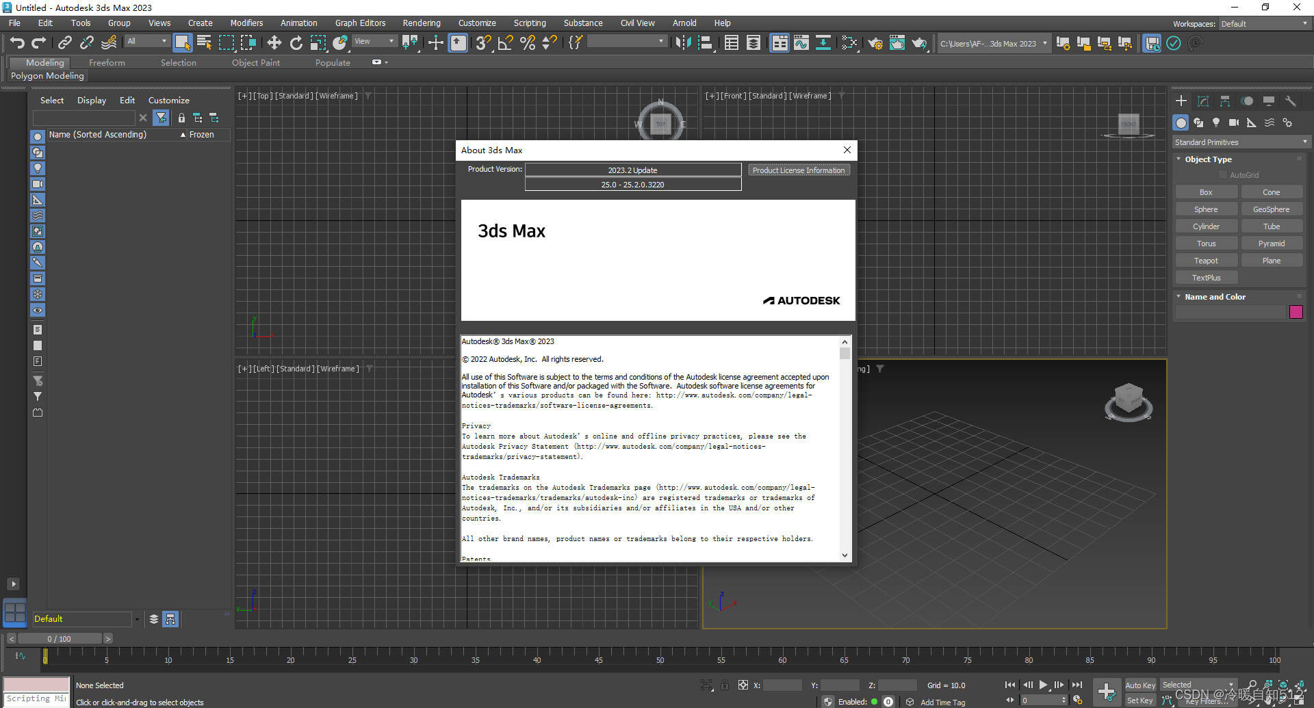Open the Display panel tab
The height and width of the screenshot is (708, 1314).
(x=1269, y=101)
